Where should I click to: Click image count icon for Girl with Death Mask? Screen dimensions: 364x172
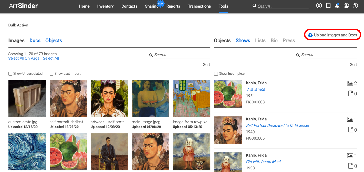350,156
